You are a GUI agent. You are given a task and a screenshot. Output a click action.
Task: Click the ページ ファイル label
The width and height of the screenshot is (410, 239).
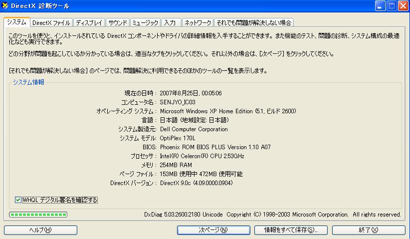138,174
